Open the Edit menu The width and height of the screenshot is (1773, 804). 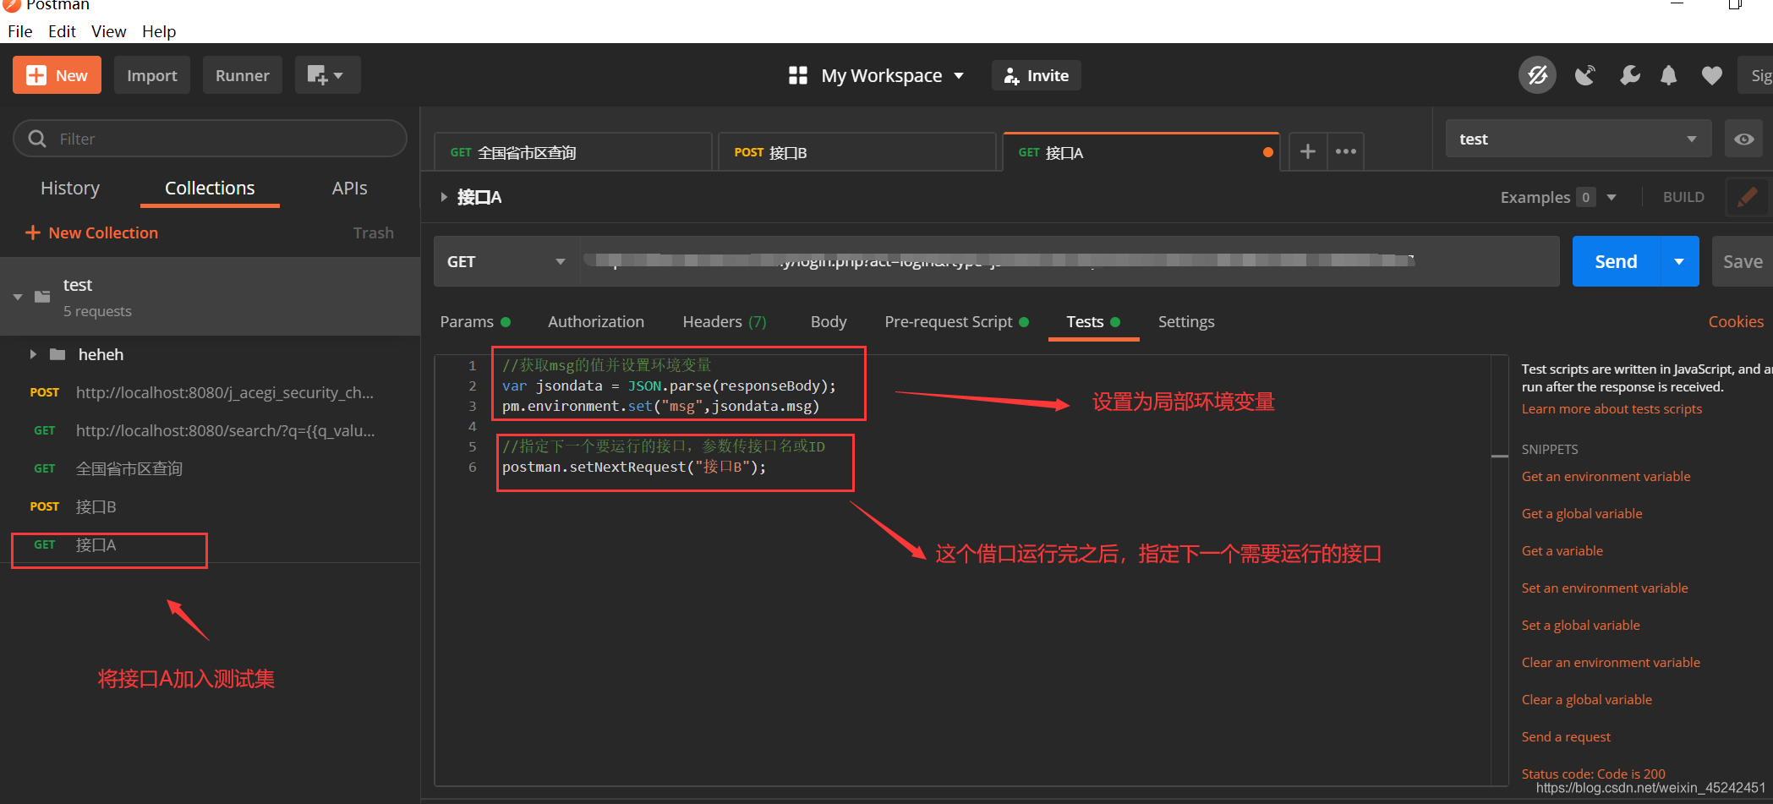coord(62,31)
